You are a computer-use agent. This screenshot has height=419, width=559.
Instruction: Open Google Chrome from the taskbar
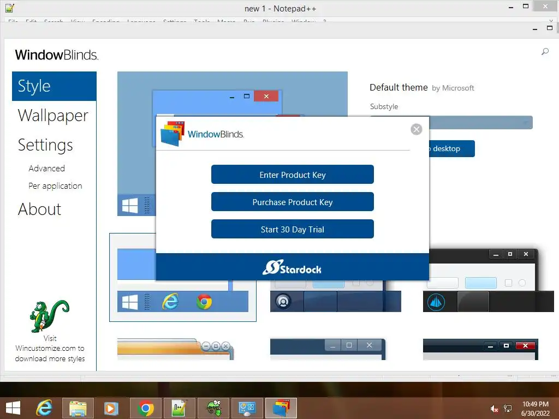pos(145,408)
